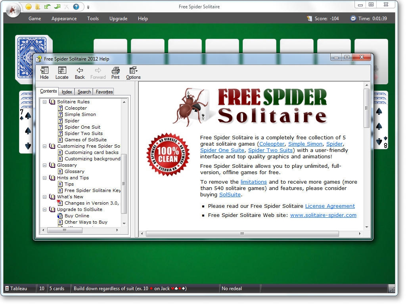Open the License Agreement link
This screenshot has height=304, width=406.
[x=330, y=206]
